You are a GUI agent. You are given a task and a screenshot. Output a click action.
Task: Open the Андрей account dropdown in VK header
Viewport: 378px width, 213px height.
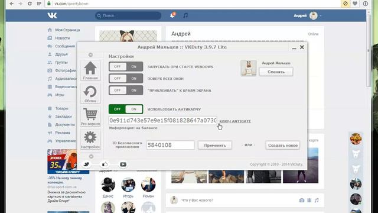pos(307,15)
